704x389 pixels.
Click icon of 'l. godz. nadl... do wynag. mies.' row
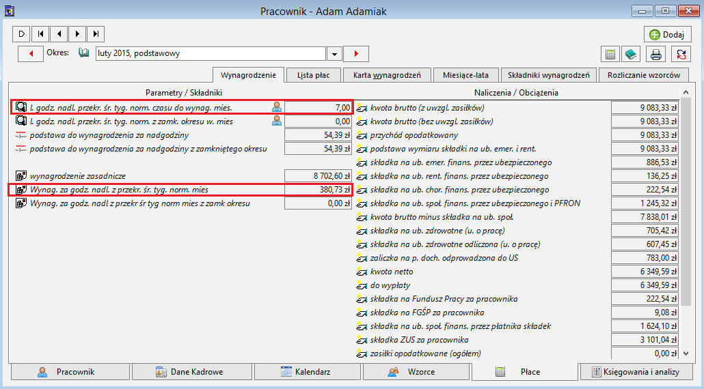[x=21, y=107]
